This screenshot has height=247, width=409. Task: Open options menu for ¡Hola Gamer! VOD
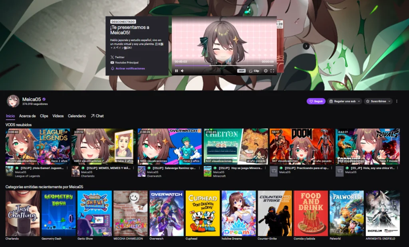tap(67, 168)
